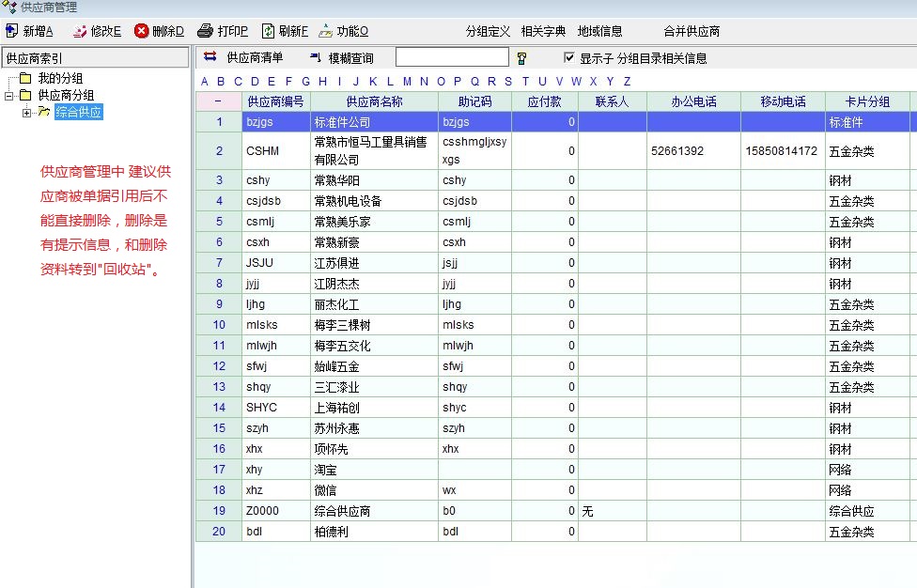Click the 修改 (Edit) toolbar icon

[x=80, y=31]
